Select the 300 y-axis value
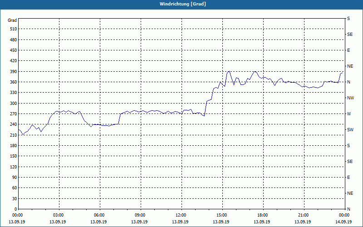This screenshot has width=363, height=227. 14,104
